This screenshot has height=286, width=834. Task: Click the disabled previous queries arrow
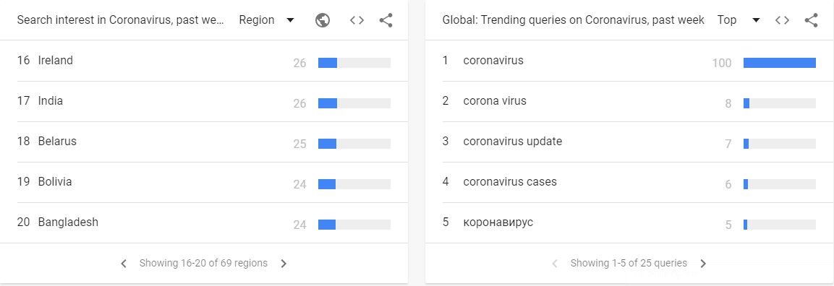pyautogui.click(x=554, y=264)
